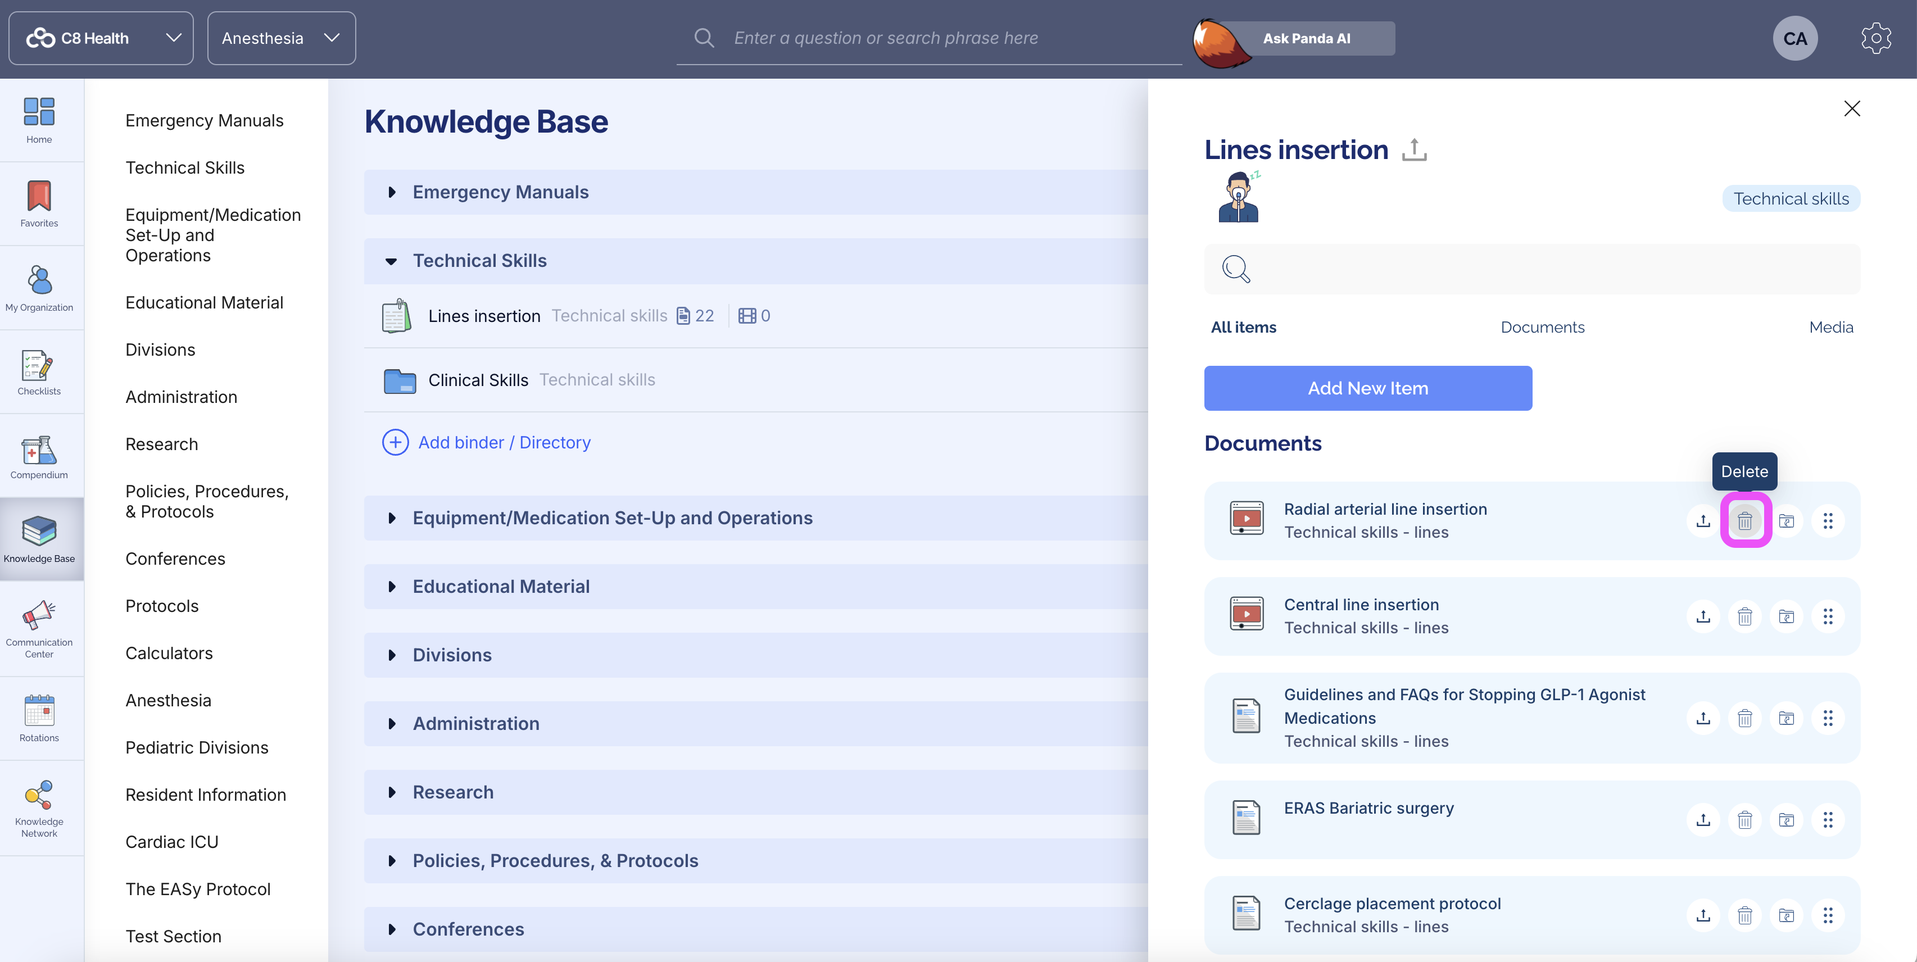Open Compendium sidebar icon
The image size is (1917, 962).
[x=39, y=450]
